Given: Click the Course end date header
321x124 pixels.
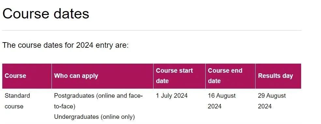Looking at the screenshot, I should pos(225,76).
